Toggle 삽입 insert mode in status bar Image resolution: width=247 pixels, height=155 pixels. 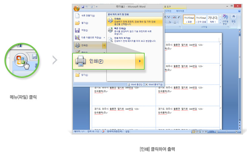tap(127, 131)
